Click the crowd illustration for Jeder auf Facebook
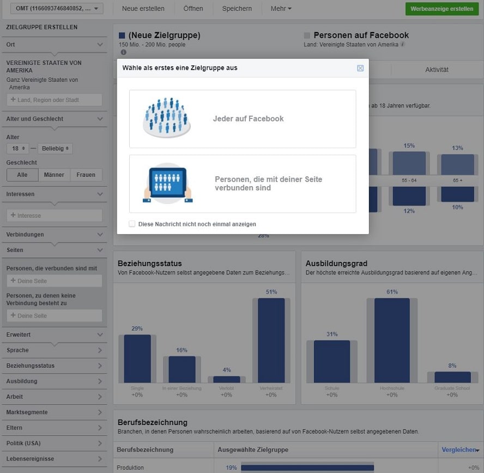The width and height of the screenshot is (484, 473). pos(167,117)
